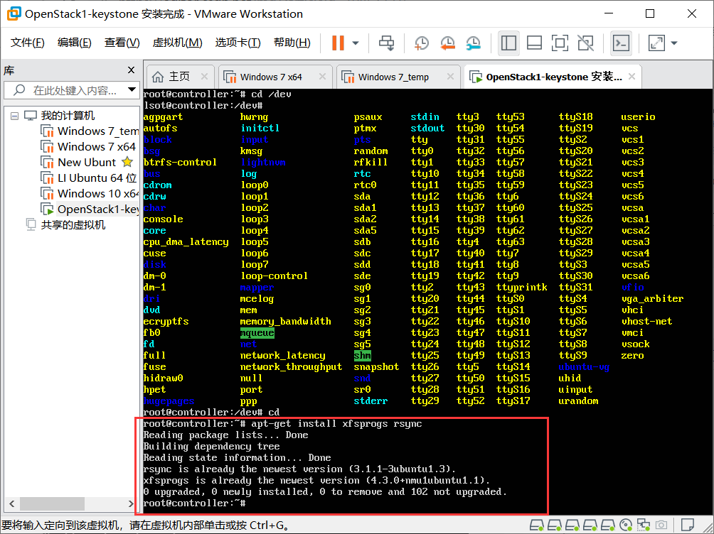This screenshot has width=714, height=534.
Task: Select OpenStack1-keystone in the library tree
Action: tap(97, 209)
